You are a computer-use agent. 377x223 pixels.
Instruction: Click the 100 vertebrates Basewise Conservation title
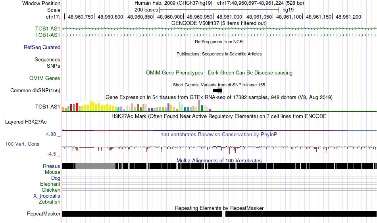[x=219, y=134]
